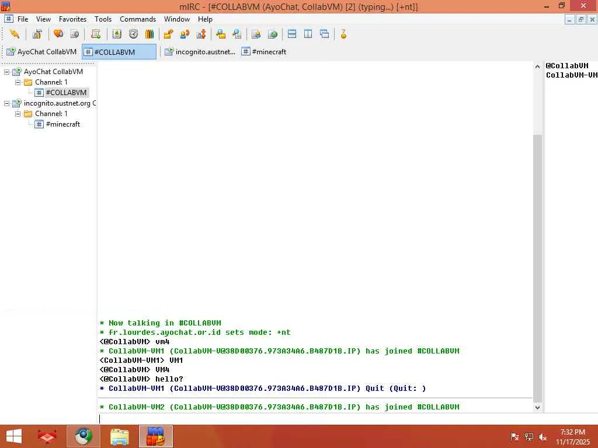Click the chat vertical scrollbar thumb
The width and height of the screenshot is (598, 448).
pyautogui.click(x=537, y=268)
